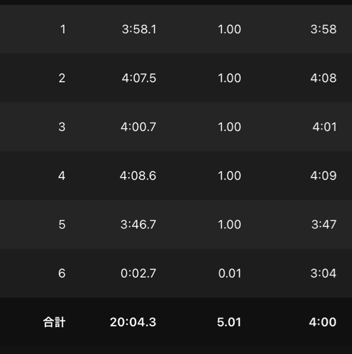This screenshot has width=352, height=354.
Task: Select lap 3 time 4:00.7
Action: point(138,127)
